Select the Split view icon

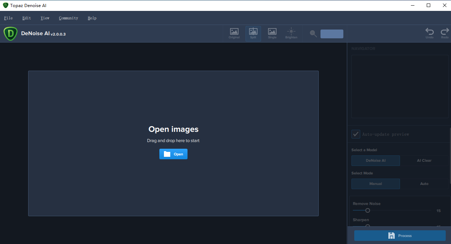[253, 33]
